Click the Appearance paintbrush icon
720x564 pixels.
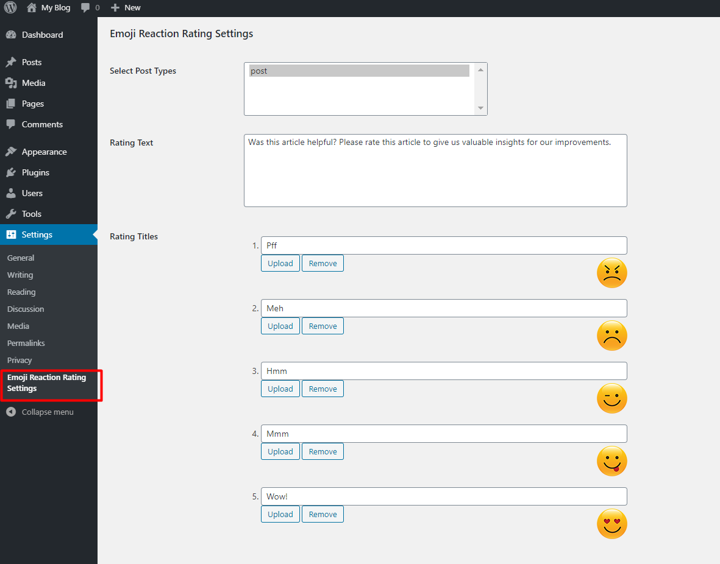click(11, 152)
